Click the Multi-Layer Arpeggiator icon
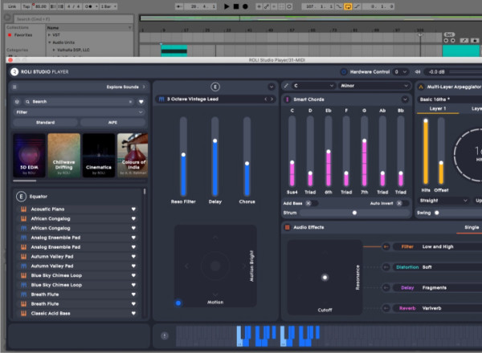Image resolution: width=482 pixels, height=353 pixels. (x=421, y=87)
